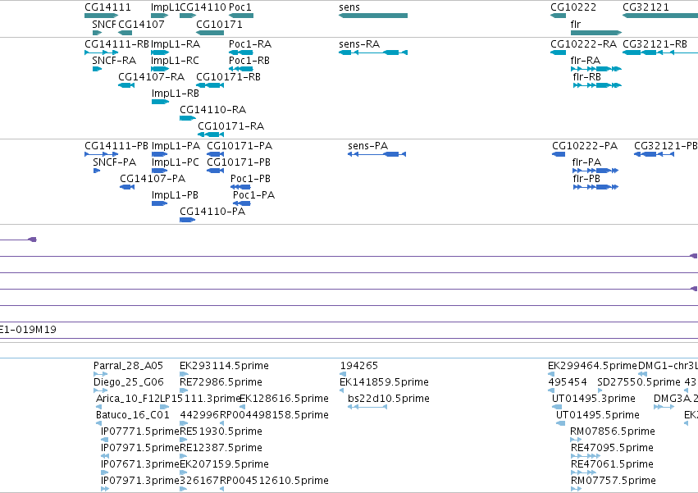Open the CG14111-RB transcript label
The width and height of the screenshot is (698, 493).
pos(116,44)
